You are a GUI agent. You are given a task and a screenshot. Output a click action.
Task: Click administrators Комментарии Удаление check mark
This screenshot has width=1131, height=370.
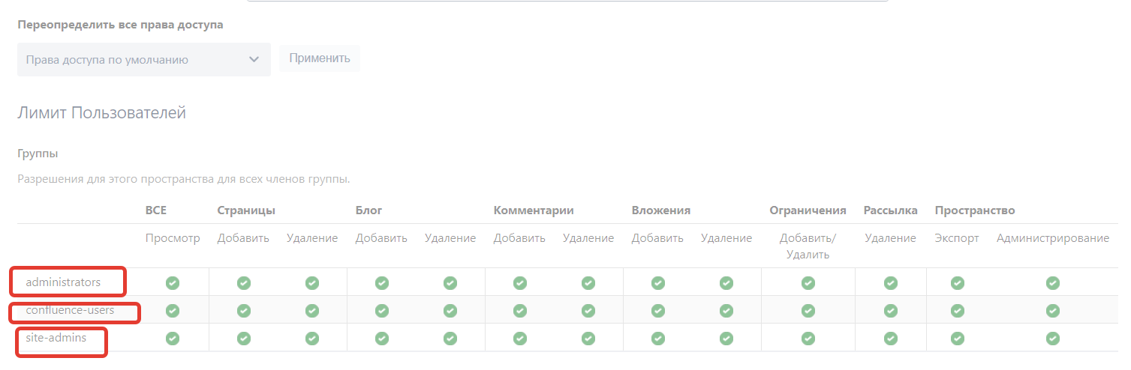point(588,283)
